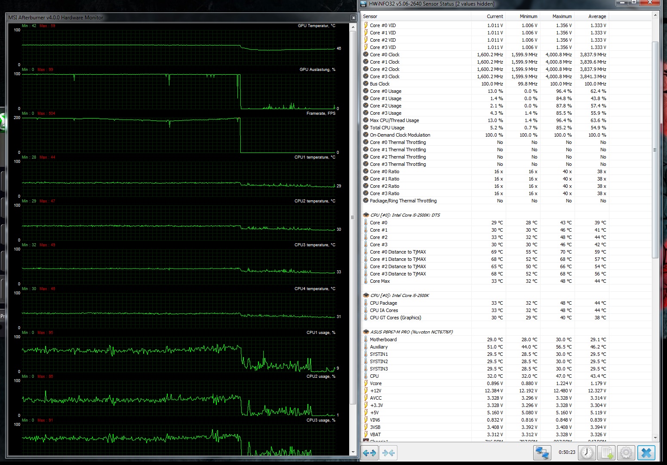
Task: Click the Bus Clock sensor icon
Action: pyautogui.click(x=366, y=84)
